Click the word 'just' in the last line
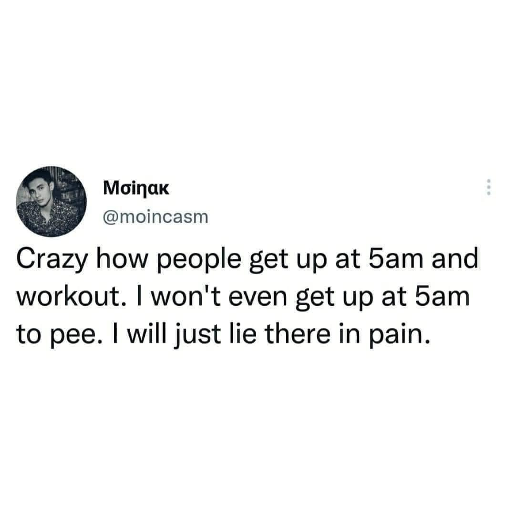This screenshot has height=515, width=515. pos(197,336)
